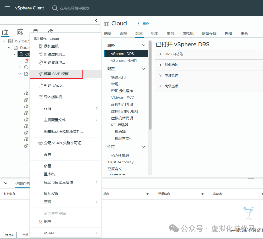Select vSphere Availability (vSphere 可用性)
263x239 pixels.
(124, 60)
